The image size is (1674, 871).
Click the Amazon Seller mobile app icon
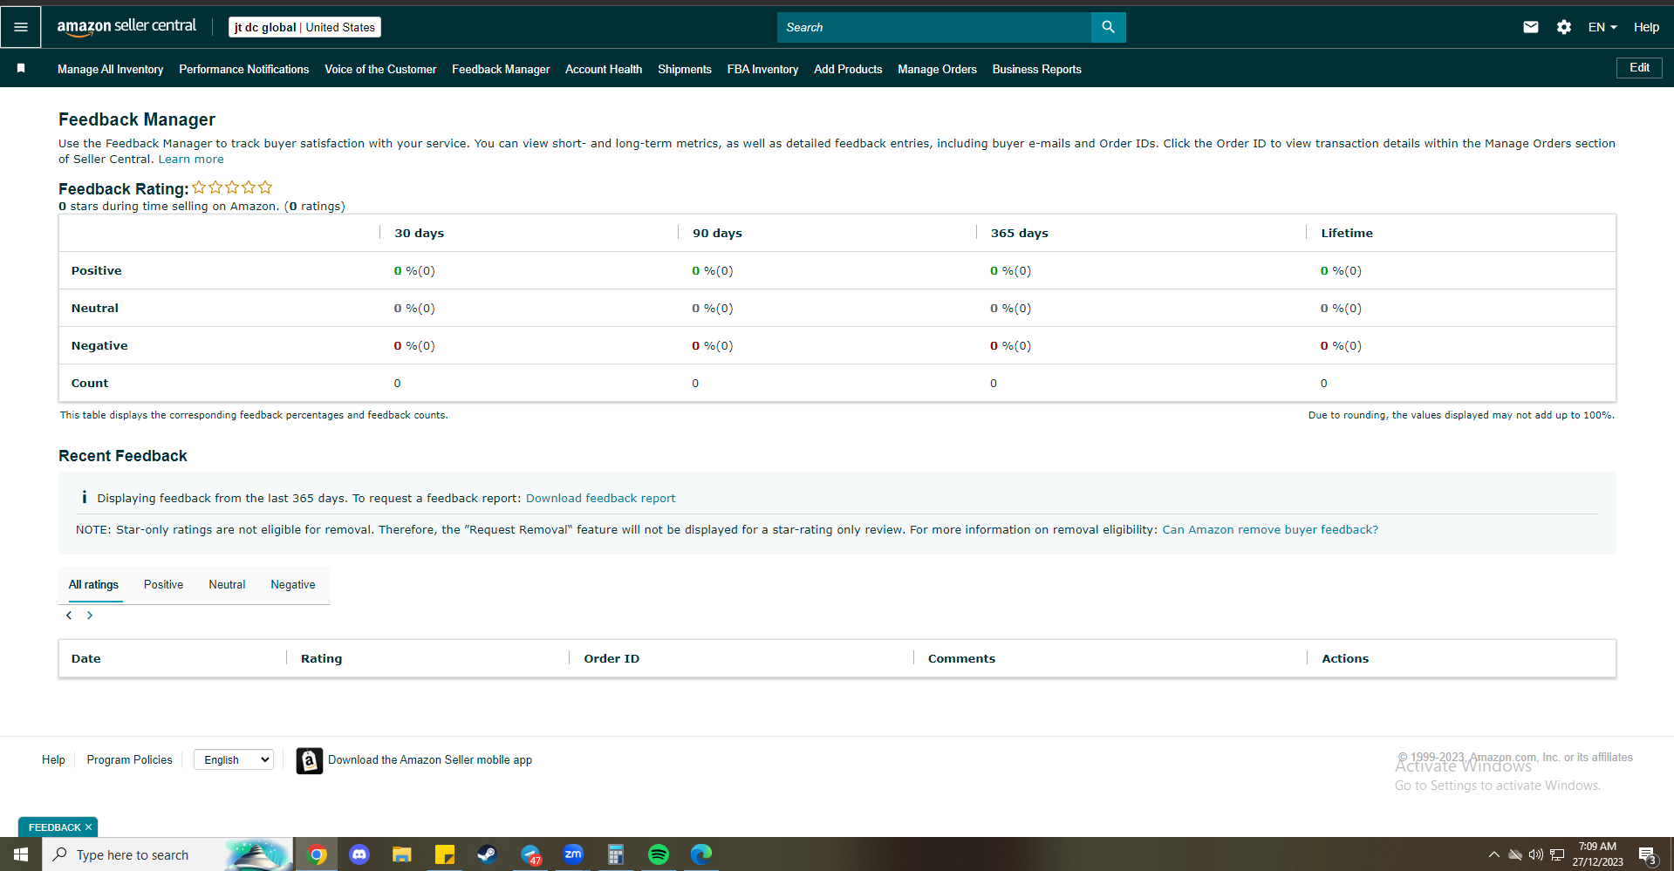click(x=309, y=760)
